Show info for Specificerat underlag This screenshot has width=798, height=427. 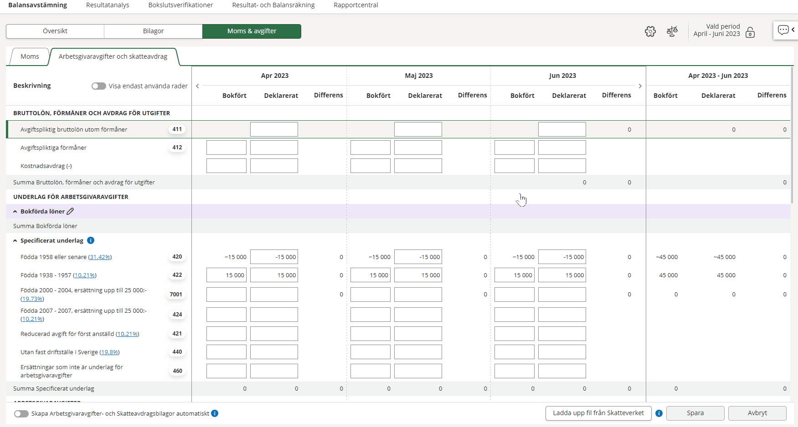tap(91, 240)
